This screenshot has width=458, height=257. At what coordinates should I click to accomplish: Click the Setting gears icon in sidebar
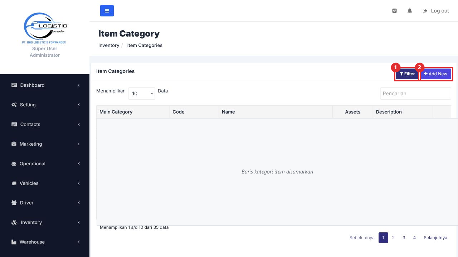point(14,105)
